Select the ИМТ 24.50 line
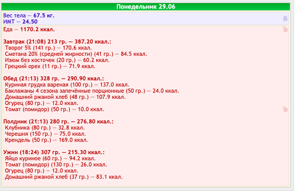 (x=20, y=22)
